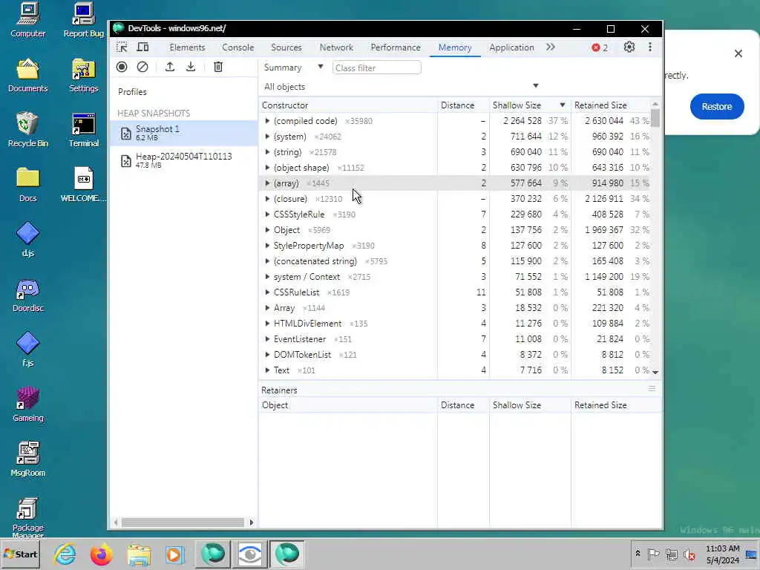This screenshot has height=570, width=760.
Task: Open the Start menu
Action: click(x=20, y=554)
